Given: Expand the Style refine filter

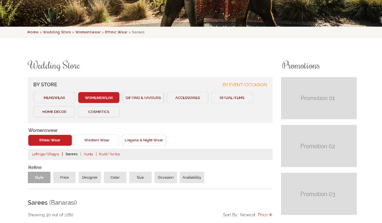Looking at the screenshot, I should [x=39, y=177].
